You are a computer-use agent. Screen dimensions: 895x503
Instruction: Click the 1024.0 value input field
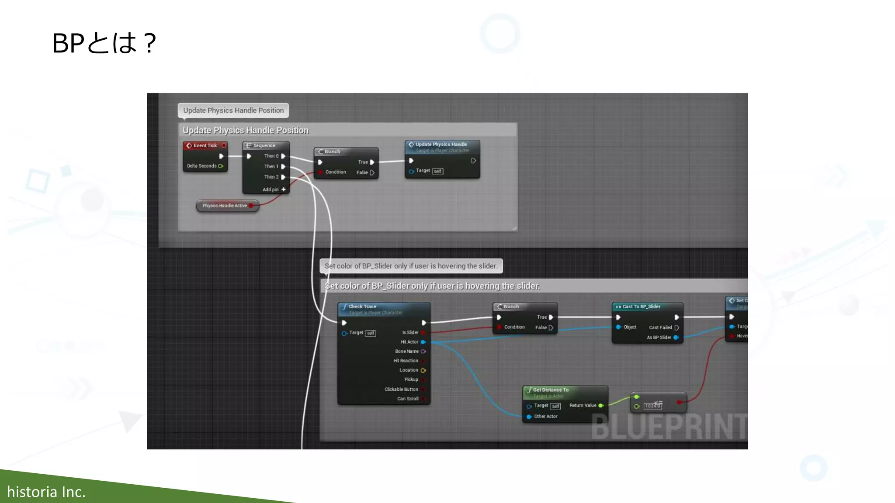tap(652, 406)
